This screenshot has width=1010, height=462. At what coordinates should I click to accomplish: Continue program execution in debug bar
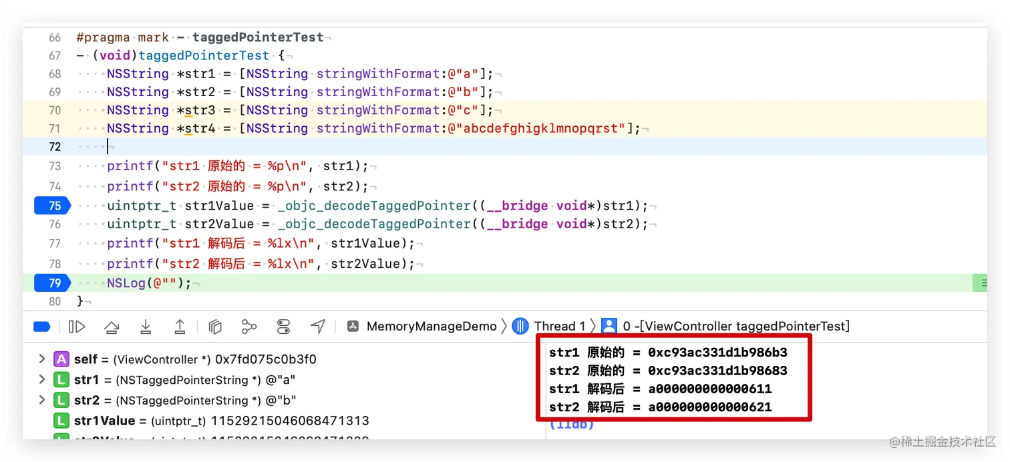(x=77, y=326)
